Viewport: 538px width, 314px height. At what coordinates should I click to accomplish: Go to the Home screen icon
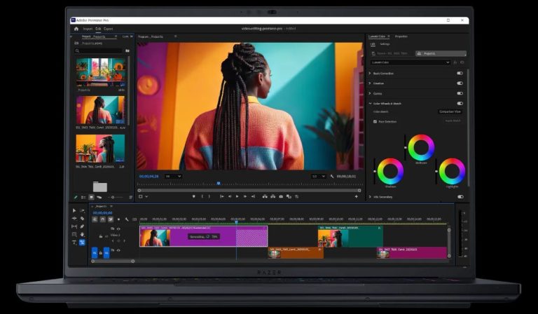[x=76, y=29]
